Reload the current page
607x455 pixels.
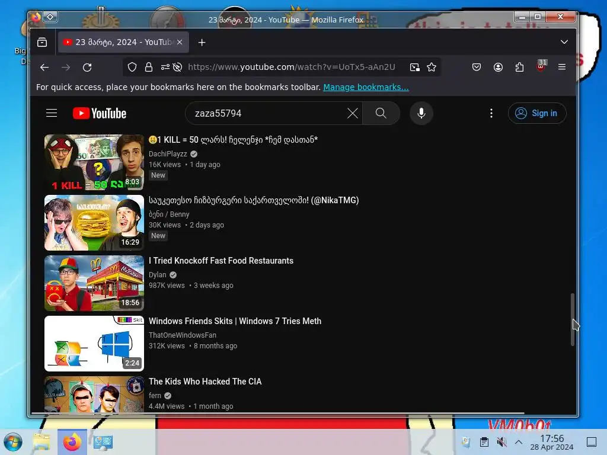point(87,68)
